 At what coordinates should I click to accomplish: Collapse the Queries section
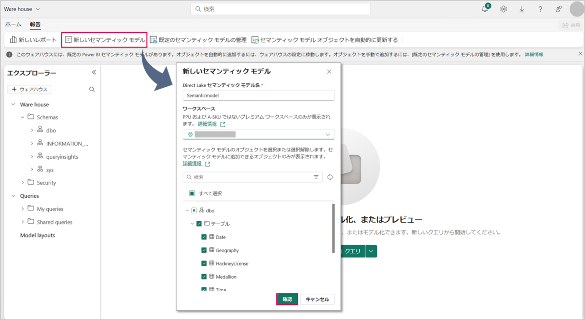click(x=13, y=196)
